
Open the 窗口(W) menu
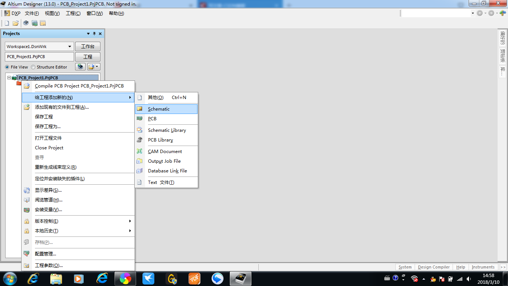pos(94,13)
